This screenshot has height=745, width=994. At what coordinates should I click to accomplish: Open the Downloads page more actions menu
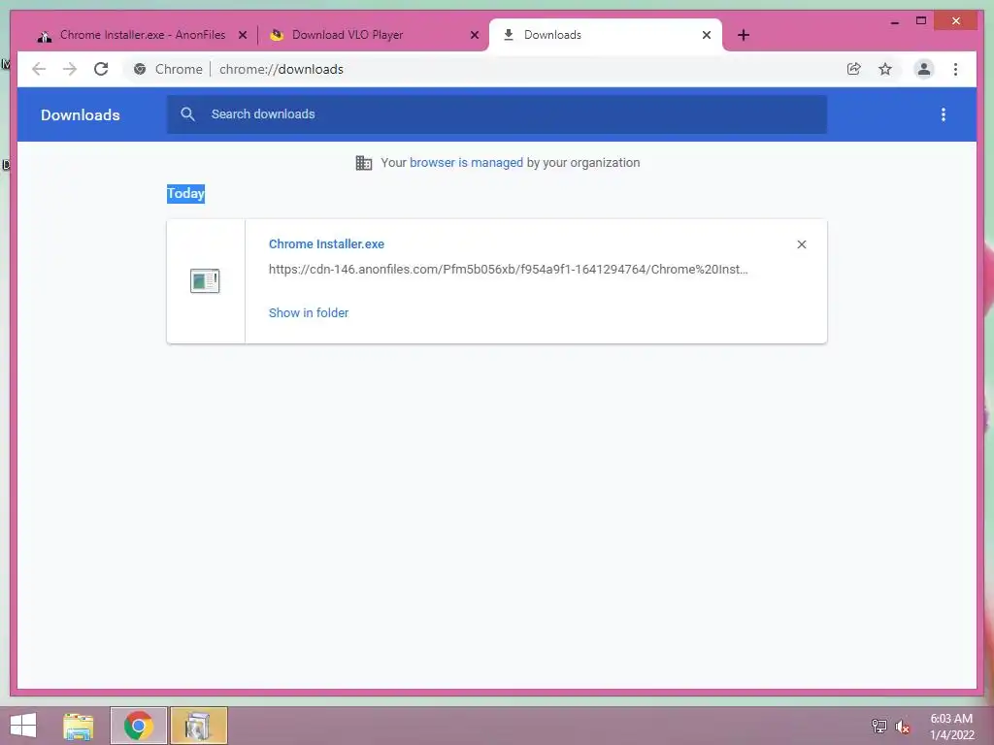(944, 114)
